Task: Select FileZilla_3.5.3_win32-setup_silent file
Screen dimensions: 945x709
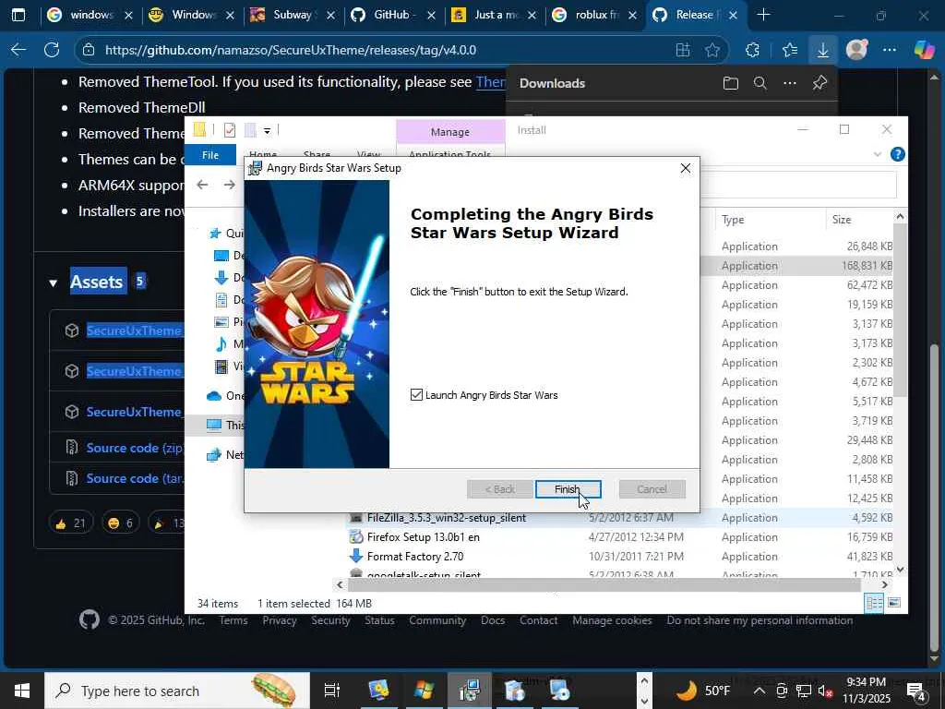Action: (x=446, y=518)
